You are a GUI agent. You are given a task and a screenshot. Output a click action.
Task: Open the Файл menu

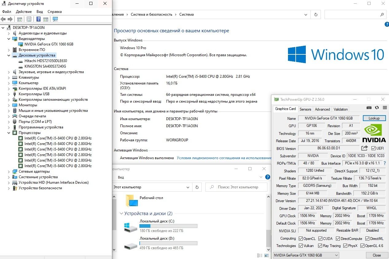[x=6, y=12]
